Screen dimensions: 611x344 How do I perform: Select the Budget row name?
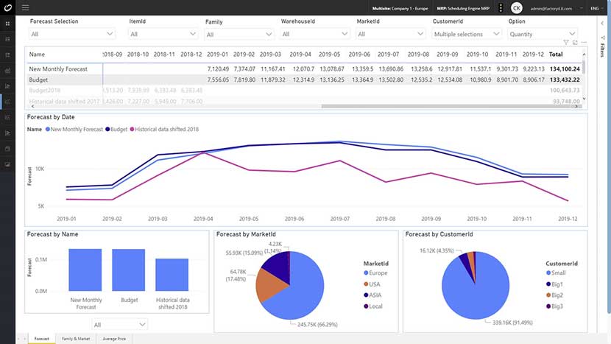point(38,80)
